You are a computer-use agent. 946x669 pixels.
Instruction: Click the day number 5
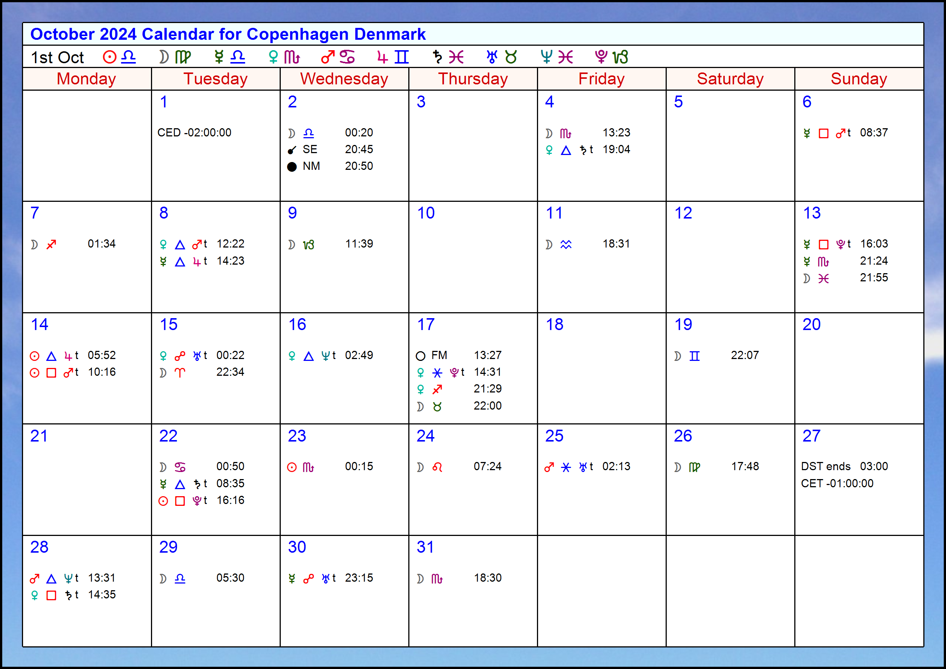(x=678, y=102)
